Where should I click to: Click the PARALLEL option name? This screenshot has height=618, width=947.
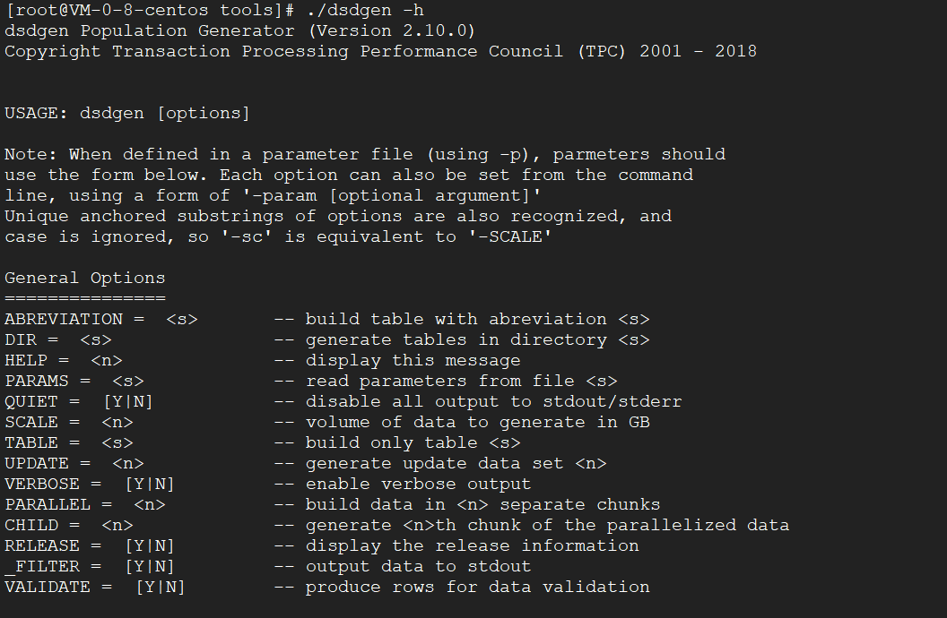point(48,504)
